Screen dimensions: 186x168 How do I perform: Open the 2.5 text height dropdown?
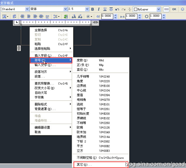point(87,9)
